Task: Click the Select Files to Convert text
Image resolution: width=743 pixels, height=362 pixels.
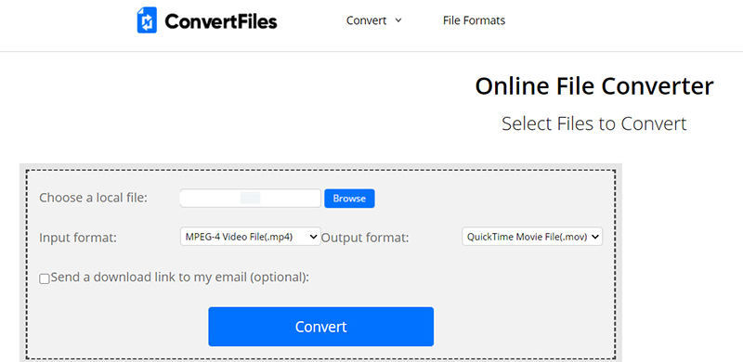Action: (594, 123)
